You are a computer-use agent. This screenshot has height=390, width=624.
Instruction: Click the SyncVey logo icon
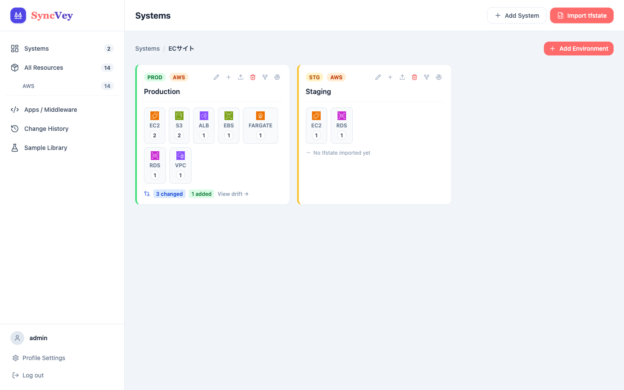click(18, 16)
